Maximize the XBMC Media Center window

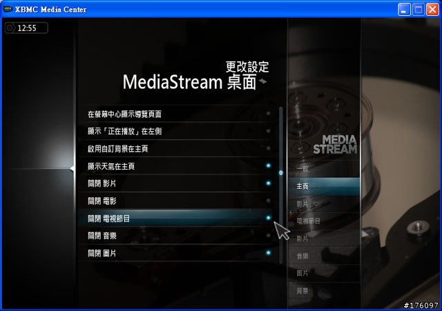(x=419, y=10)
